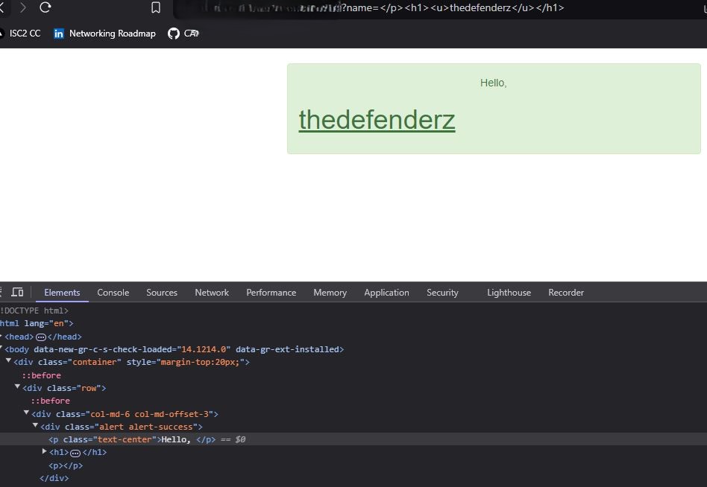This screenshot has width=707, height=487.
Task: Open the Networking Roadmap bookmark
Action: (104, 34)
